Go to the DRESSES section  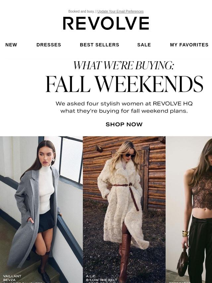pos(49,45)
